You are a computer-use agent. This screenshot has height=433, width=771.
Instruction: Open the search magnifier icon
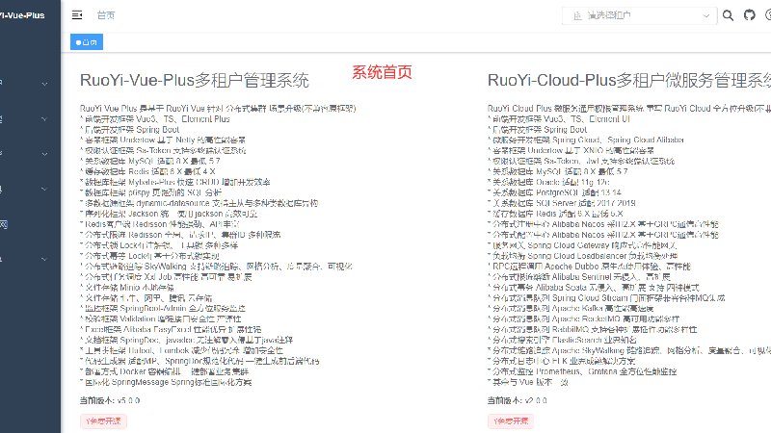click(x=728, y=15)
